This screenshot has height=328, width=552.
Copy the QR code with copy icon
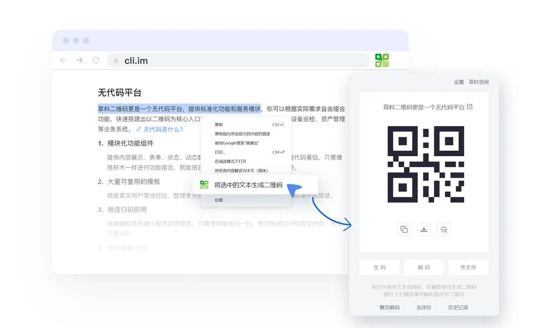tap(404, 230)
